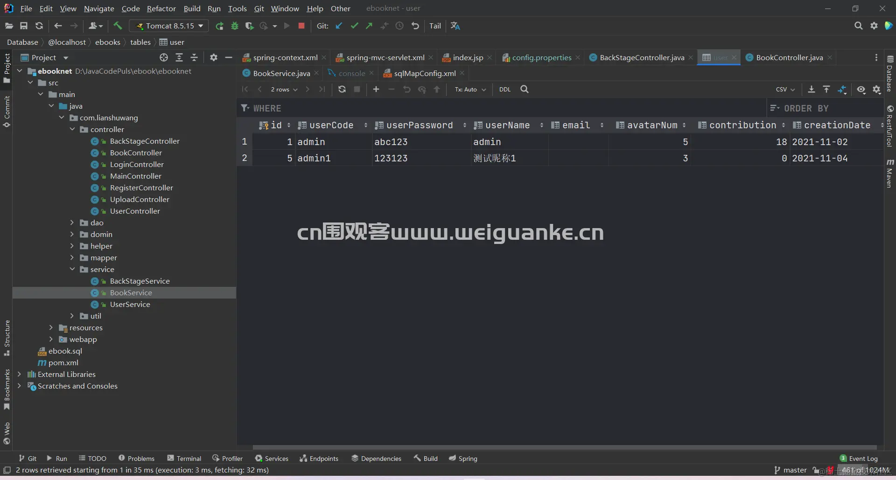The width and height of the screenshot is (896, 480).
Task: Click Git Commit checkmark icon
Action: [x=355, y=26]
